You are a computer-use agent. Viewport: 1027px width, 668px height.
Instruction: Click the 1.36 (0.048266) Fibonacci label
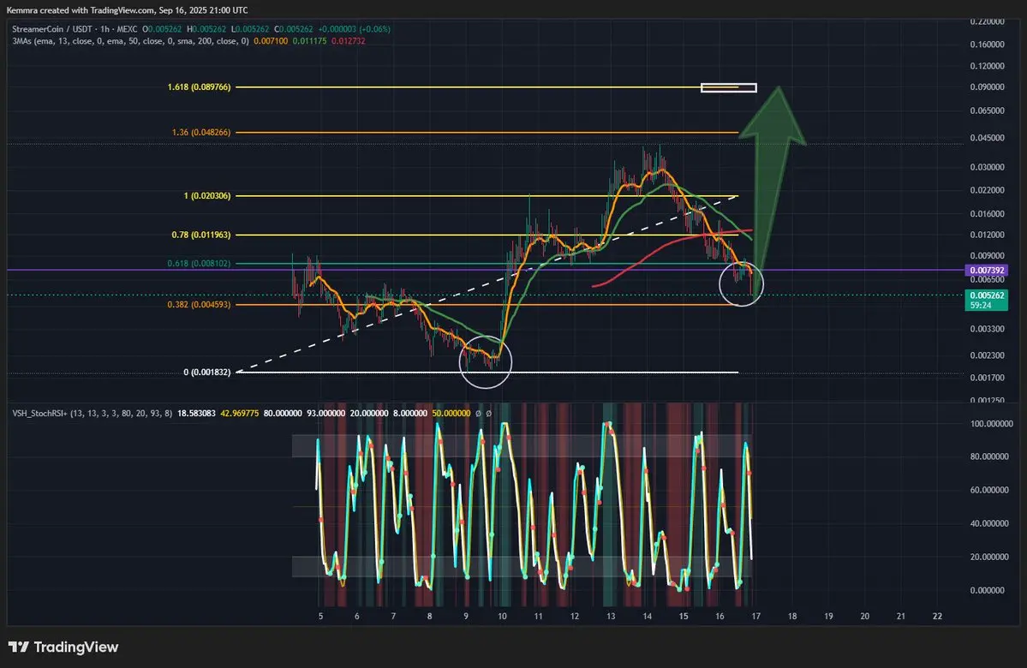(x=201, y=132)
